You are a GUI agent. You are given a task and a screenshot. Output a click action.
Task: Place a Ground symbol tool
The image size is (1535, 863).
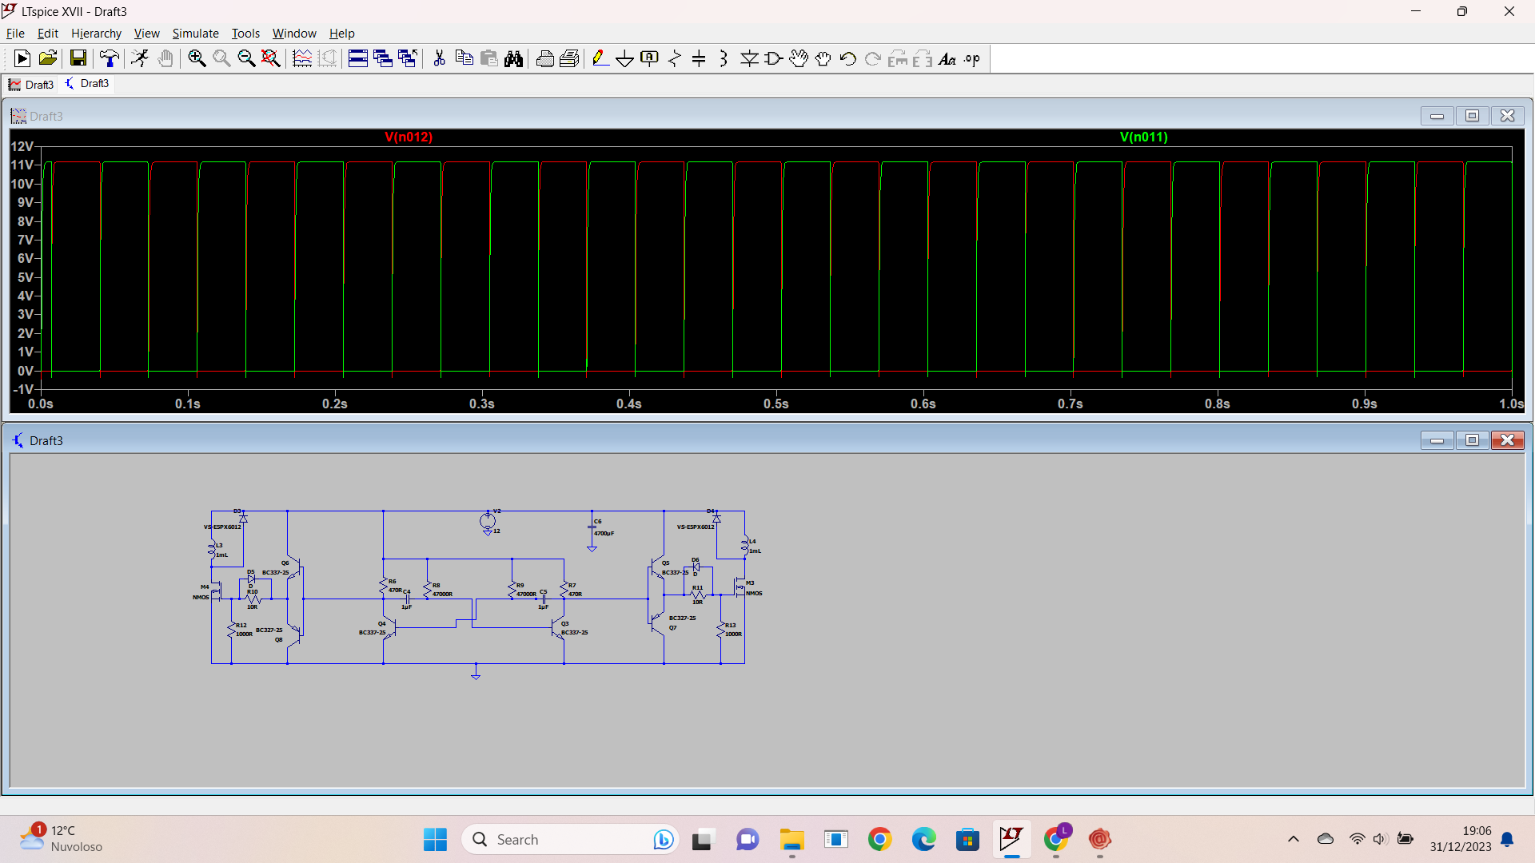624,58
